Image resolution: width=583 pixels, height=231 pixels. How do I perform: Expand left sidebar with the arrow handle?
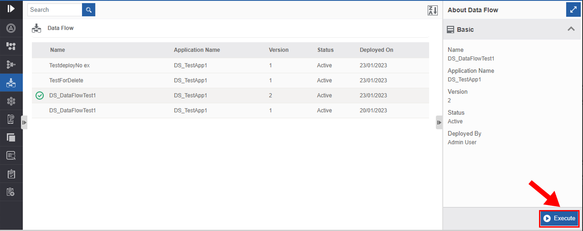(24, 123)
